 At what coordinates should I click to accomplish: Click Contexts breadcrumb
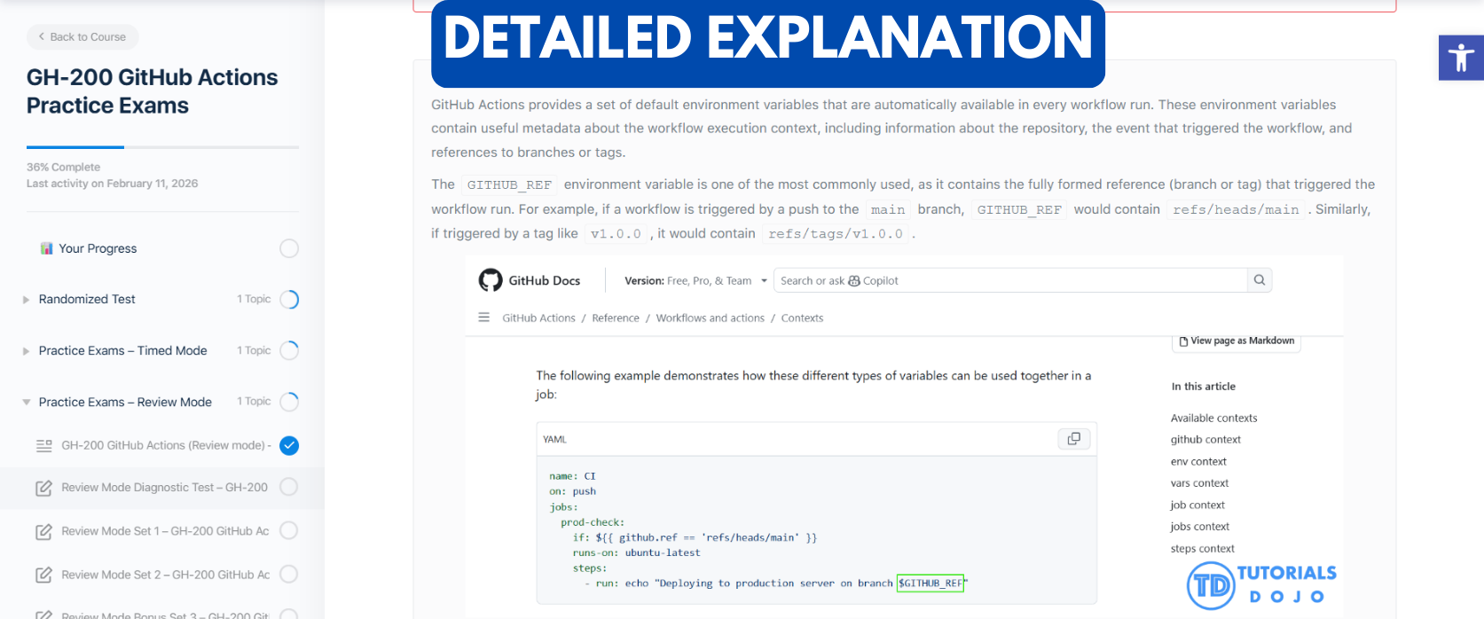(802, 317)
